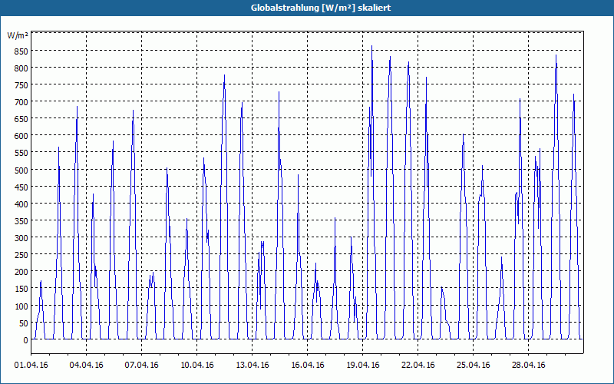
Task: Click the date label 28.04.16
Action: 529,366
